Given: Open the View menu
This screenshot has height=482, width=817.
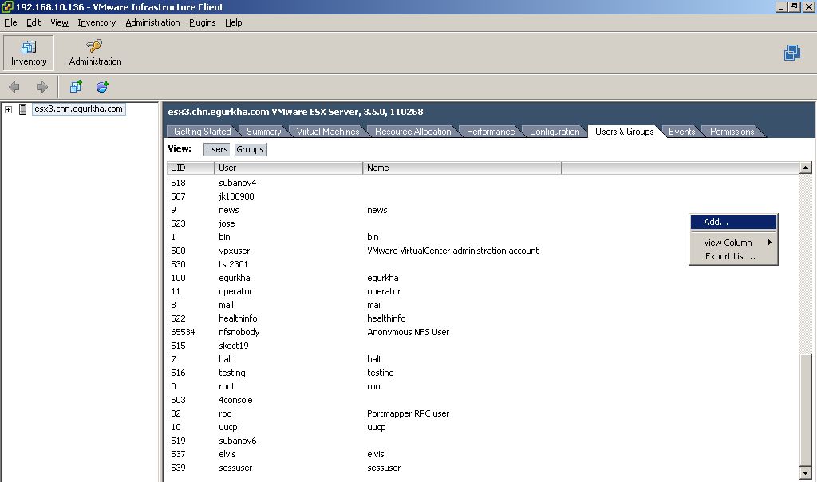Looking at the screenshot, I should [x=59, y=22].
